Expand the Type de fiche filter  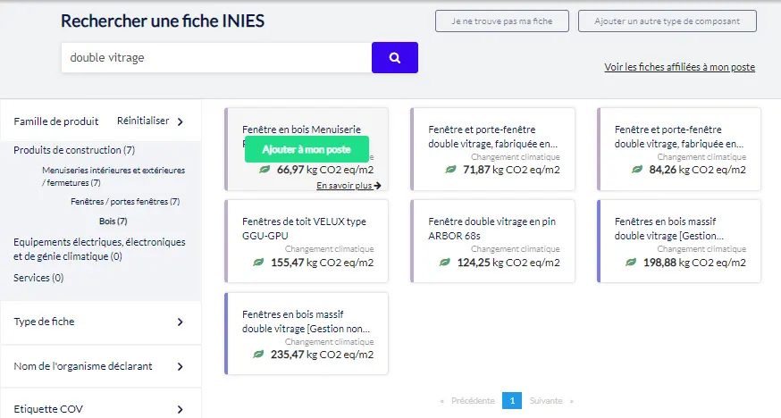pyautogui.click(x=181, y=322)
